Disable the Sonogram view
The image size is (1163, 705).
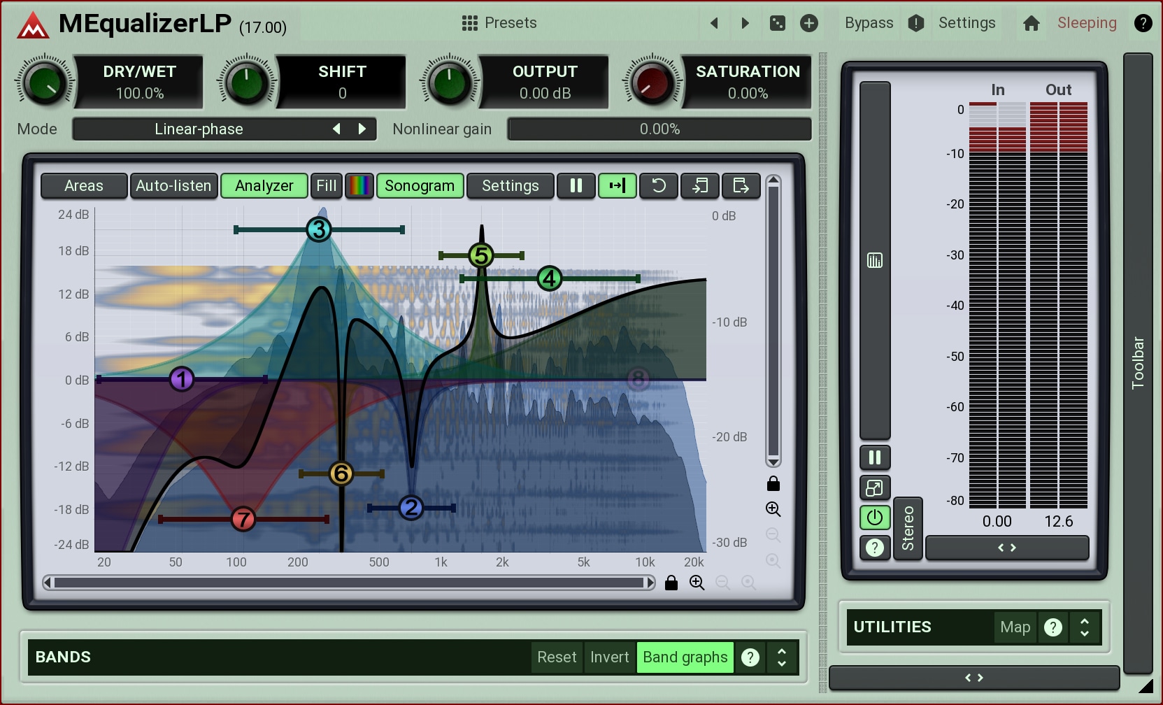coord(419,185)
